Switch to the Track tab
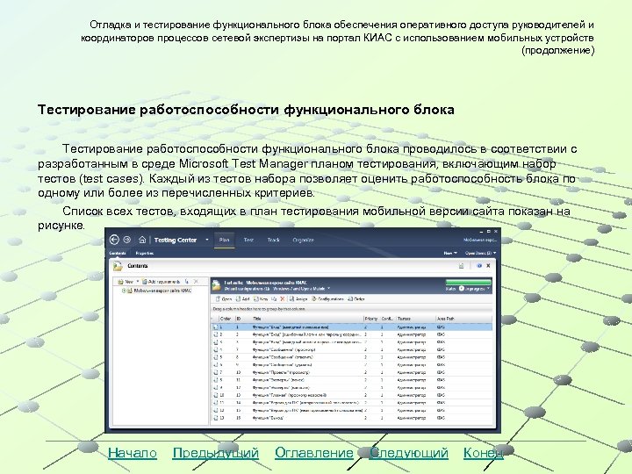This screenshot has height=474, width=632. 273,240
